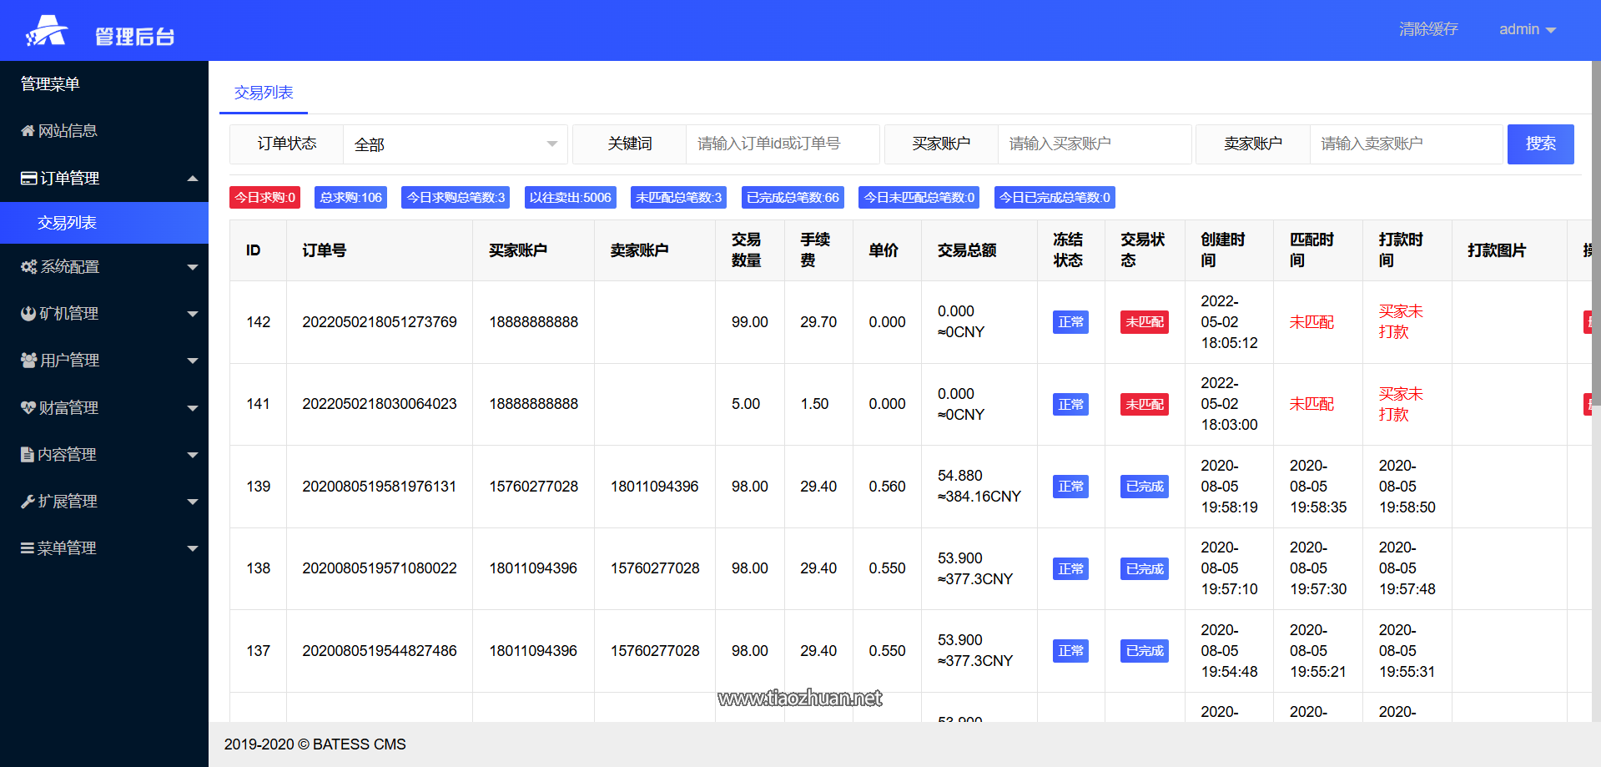
Task: Click buyer account 15760277028 in row 139
Action: pyautogui.click(x=533, y=487)
